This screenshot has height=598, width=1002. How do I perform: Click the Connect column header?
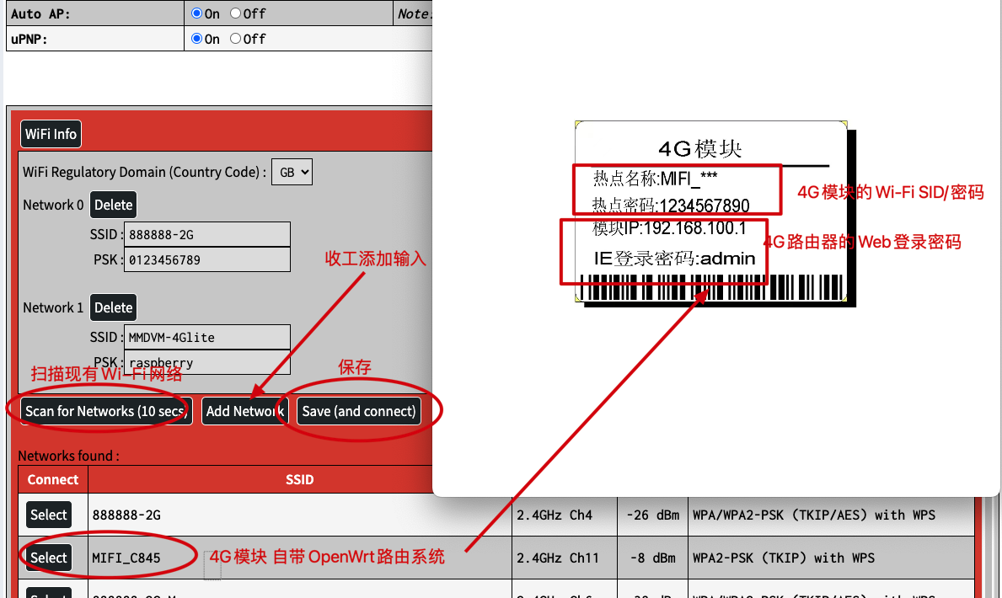click(53, 480)
